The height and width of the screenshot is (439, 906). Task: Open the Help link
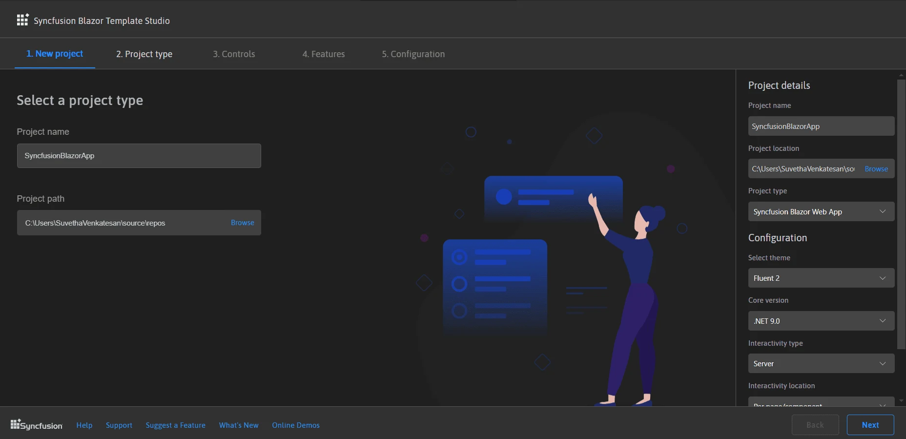(84, 425)
